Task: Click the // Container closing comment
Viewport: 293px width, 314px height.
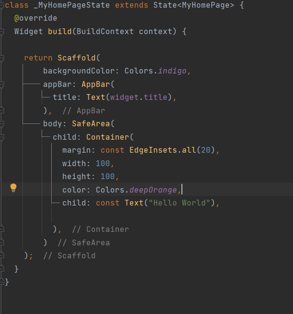Action: [101, 229]
